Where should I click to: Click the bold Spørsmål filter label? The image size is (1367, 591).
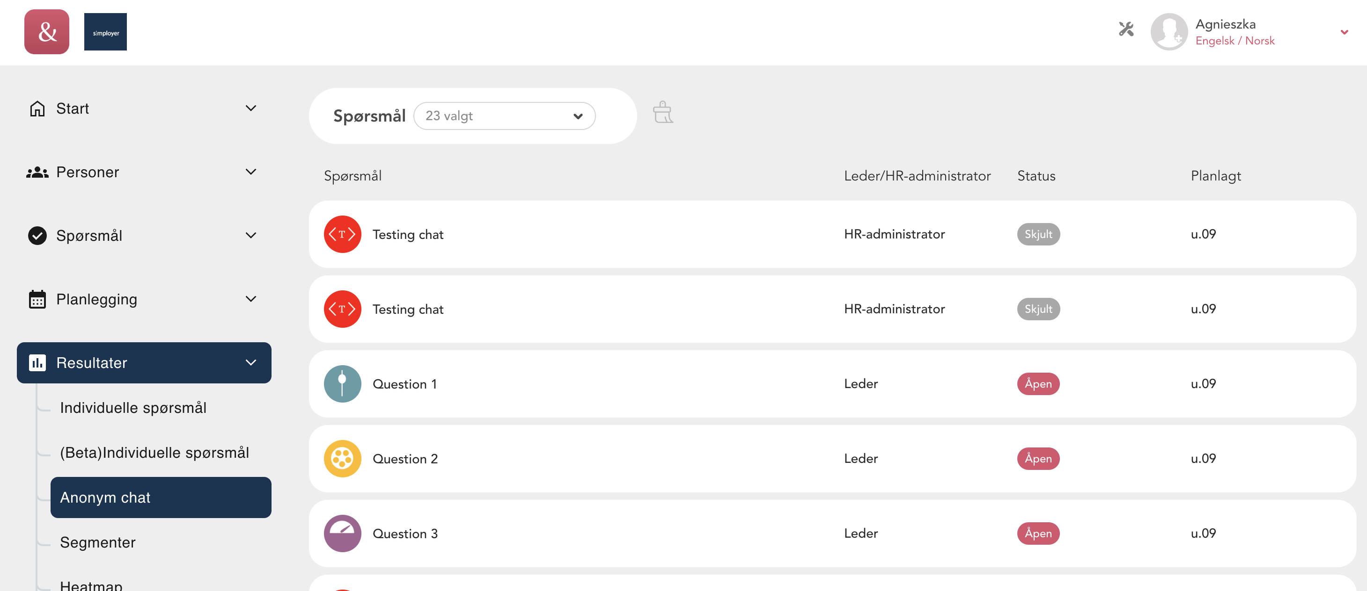[x=369, y=116]
